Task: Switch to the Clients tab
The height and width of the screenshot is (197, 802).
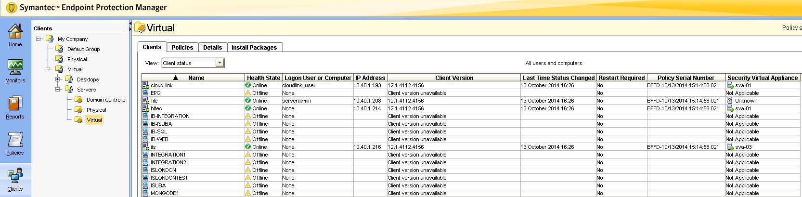Action: click(152, 47)
